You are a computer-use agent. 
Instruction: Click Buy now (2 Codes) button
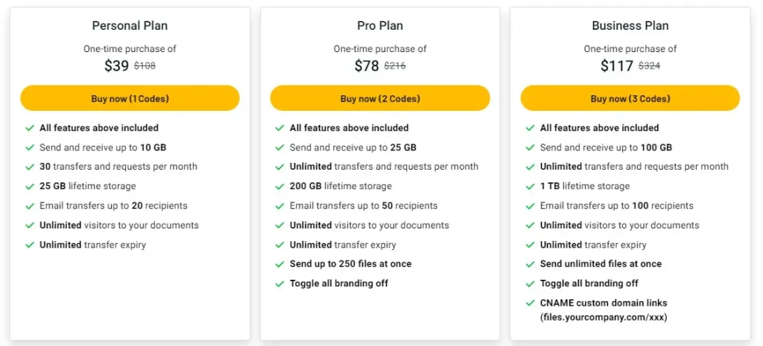pyautogui.click(x=380, y=98)
